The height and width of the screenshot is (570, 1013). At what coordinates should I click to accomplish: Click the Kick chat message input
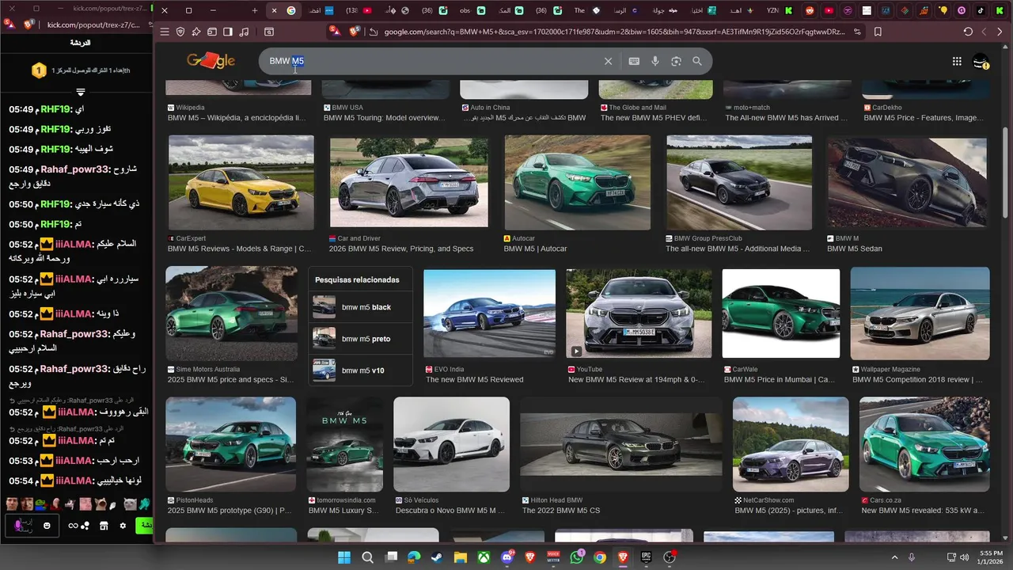tap(32, 526)
